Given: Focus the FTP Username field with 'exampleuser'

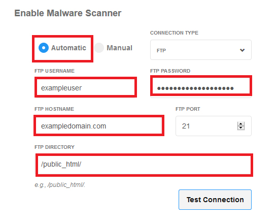Looking at the screenshot, I should [x=86, y=87].
